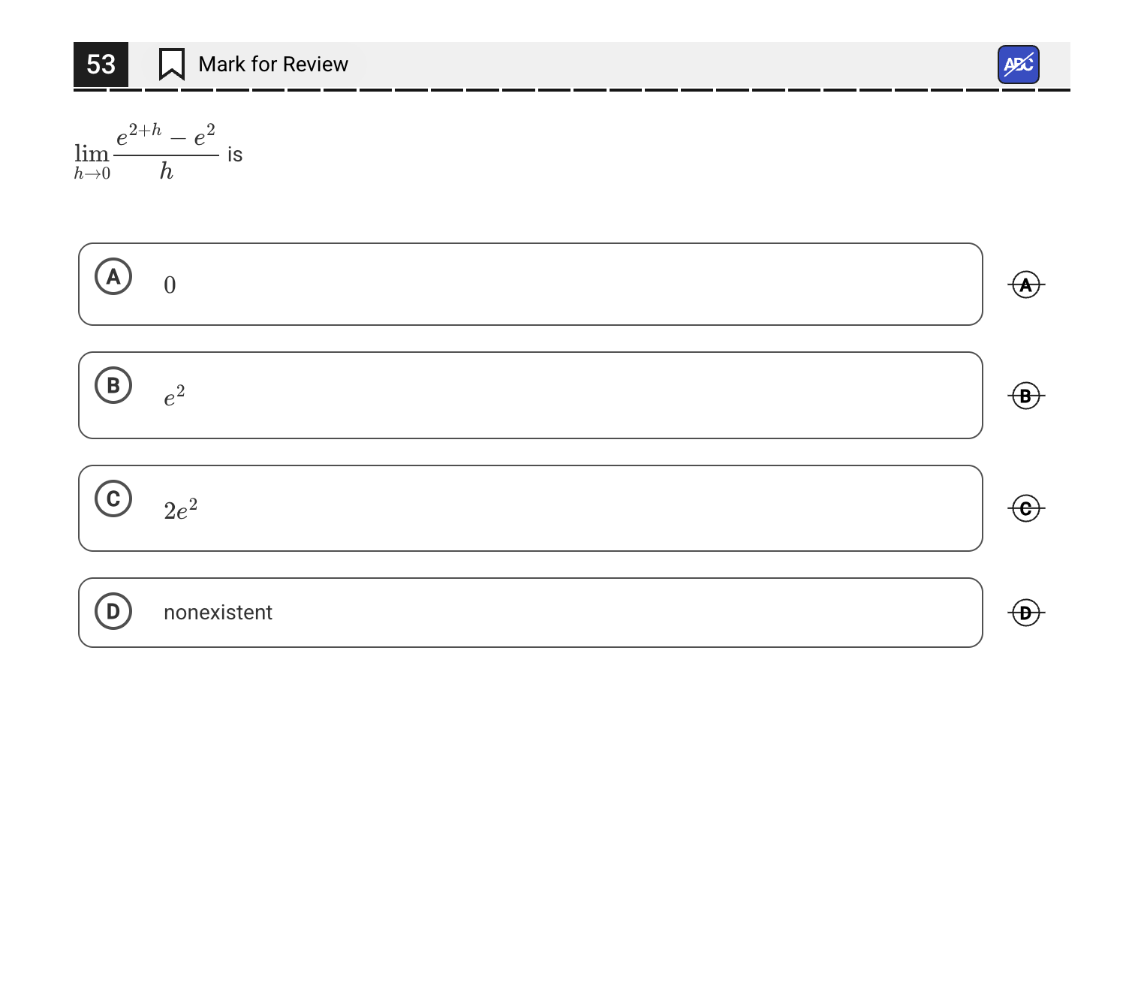The image size is (1141, 994).
Task: Click the answer text "0"
Action: [170, 285]
